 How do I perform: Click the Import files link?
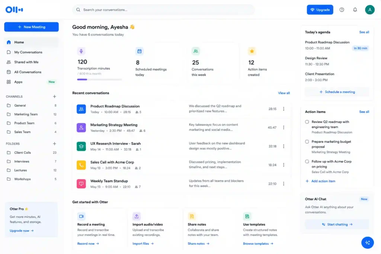point(143,244)
